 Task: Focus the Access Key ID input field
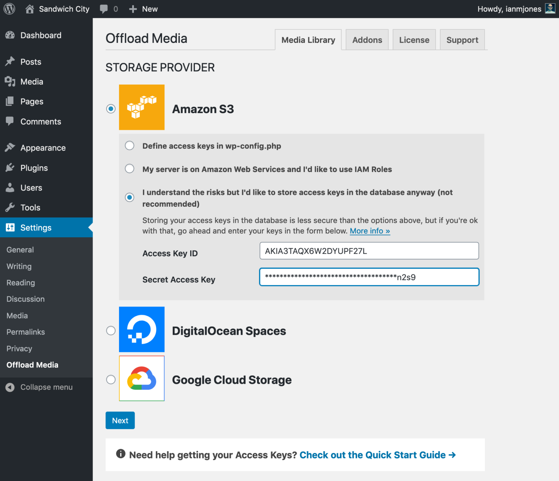click(x=369, y=251)
